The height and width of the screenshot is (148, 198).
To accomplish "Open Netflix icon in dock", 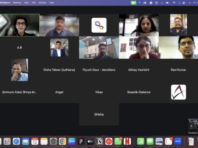I will pos(127,141).
